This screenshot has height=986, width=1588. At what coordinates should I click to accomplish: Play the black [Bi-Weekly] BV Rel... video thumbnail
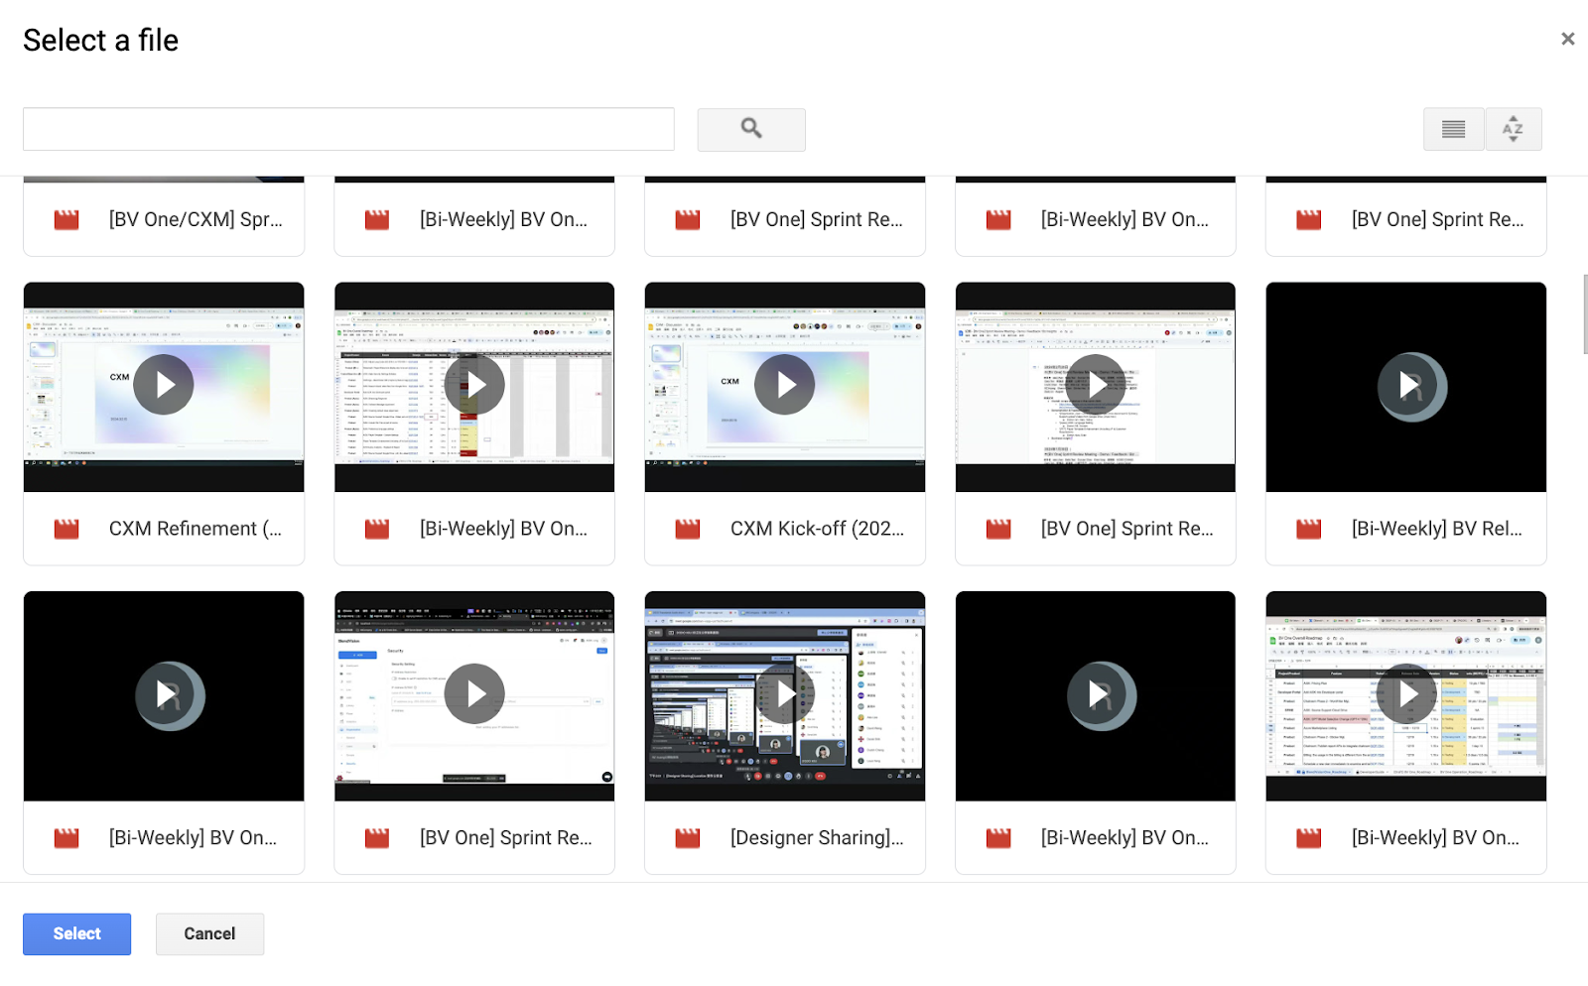click(x=1406, y=386)
